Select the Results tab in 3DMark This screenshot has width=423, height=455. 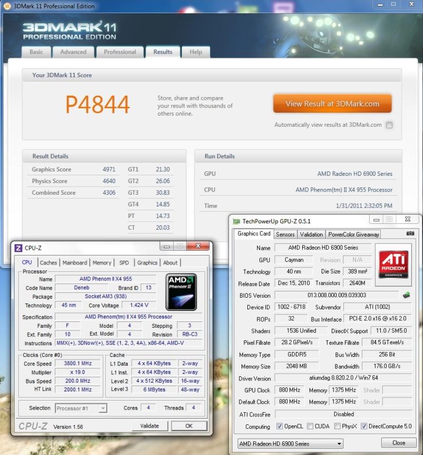tap(163, 52)
